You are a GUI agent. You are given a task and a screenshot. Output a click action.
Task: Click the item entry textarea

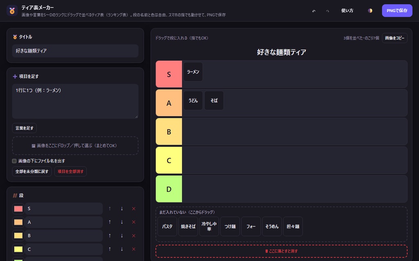point(75,101)
